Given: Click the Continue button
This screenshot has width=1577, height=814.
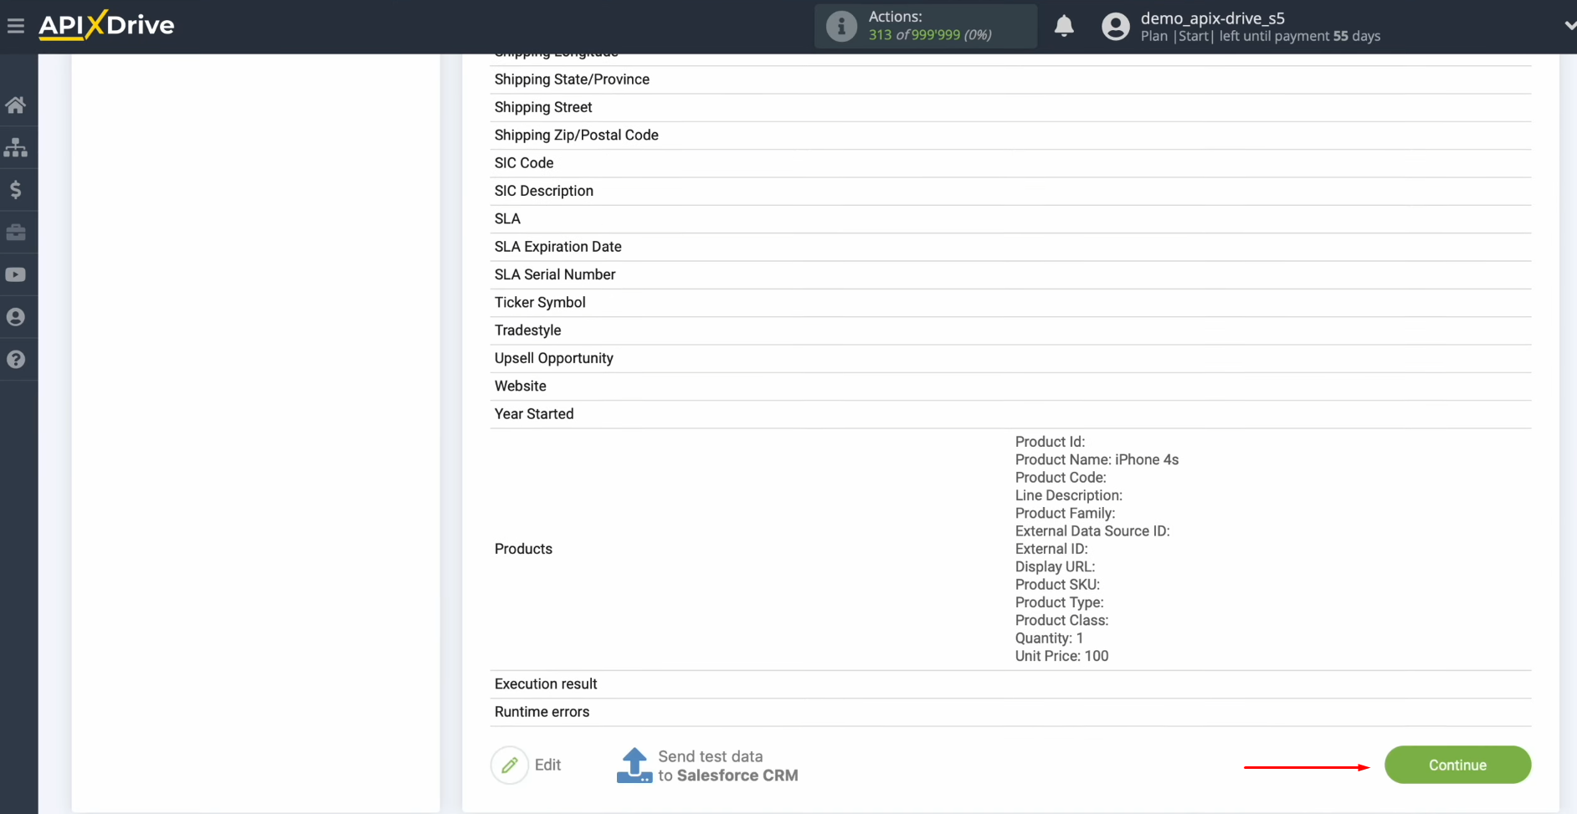Looking at the screenshot, I should pyautogui.click(x=1457, y=765).
